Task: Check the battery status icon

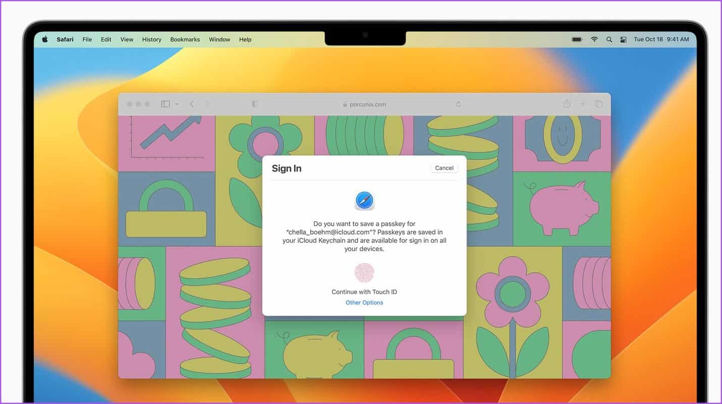Action: click(x=577, y=39)
